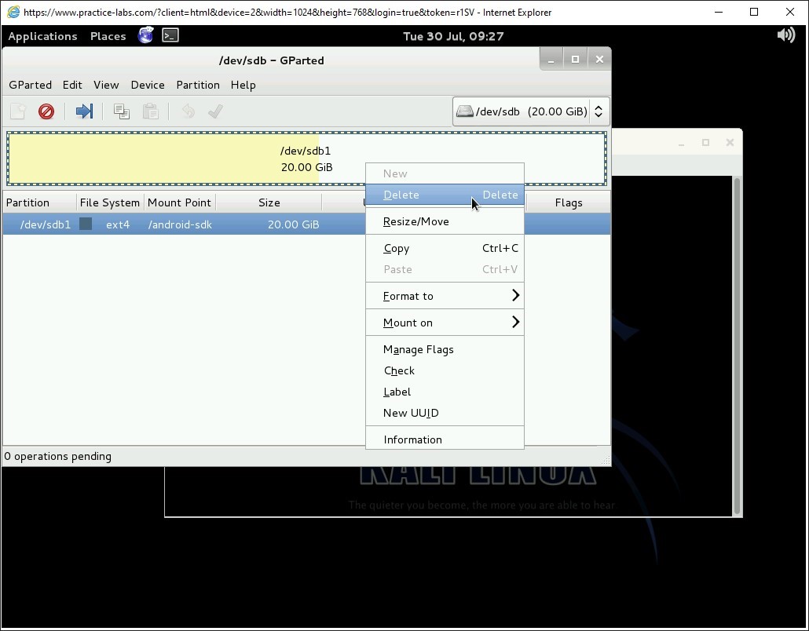Click the ext4 file system color swatch
809x631 pixels.
point(86,224)
